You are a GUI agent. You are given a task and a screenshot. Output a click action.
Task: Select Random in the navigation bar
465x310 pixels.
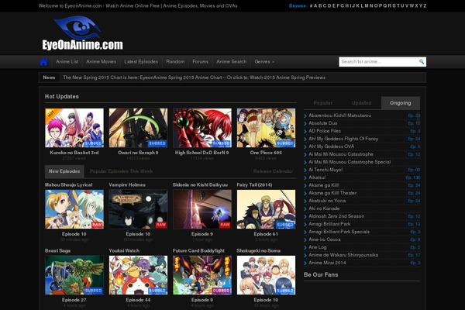pos(175,62)
